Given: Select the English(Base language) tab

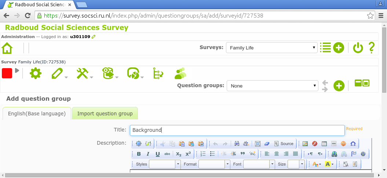Looking at the screenshot, I should tap(37, 114).
